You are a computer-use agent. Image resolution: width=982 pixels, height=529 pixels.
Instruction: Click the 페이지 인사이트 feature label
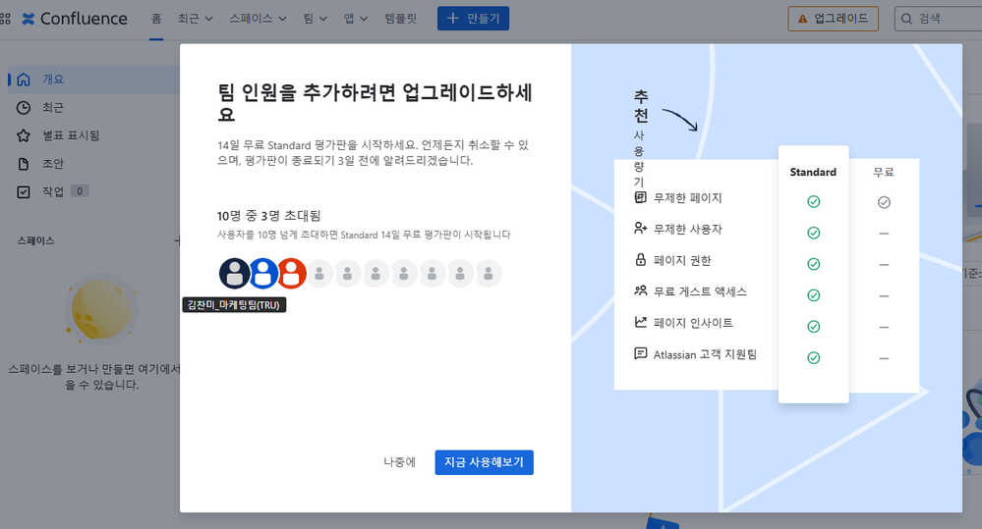693,323
